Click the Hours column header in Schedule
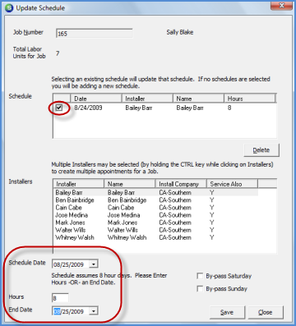Image resolution: width=296 pixels, height=326 pixels. pos(249,99)
